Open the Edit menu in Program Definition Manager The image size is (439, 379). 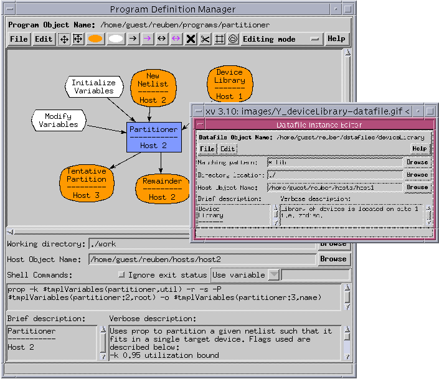pos(44,39)
